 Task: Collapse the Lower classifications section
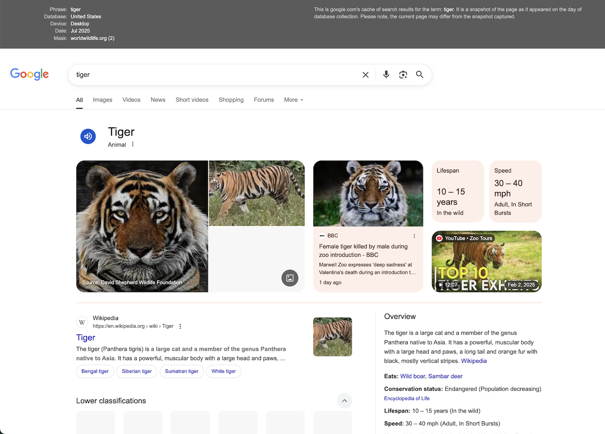coord(344,401)
